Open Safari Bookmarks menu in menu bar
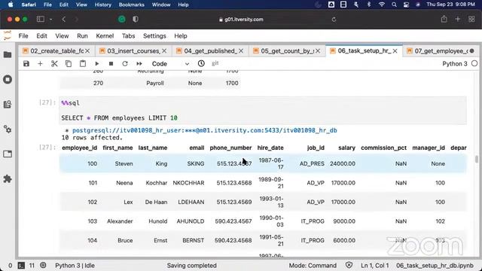Viewport: 482px width, 271px height. pyautogui.click(x=132, y=5)
